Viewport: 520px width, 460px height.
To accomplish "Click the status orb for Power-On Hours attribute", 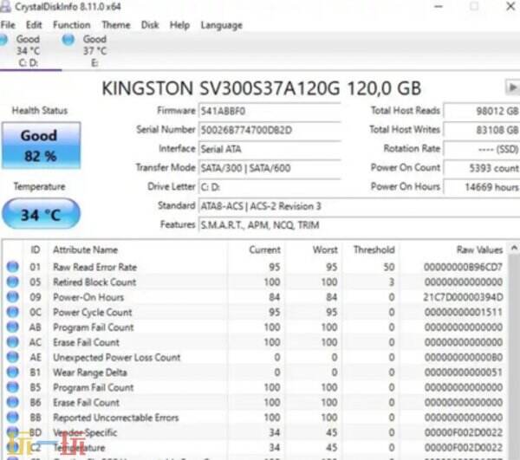I will [x=13, y=296].
